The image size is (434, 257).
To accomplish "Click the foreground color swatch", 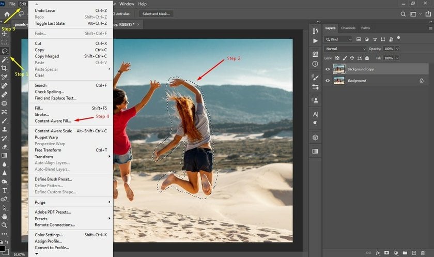I will [3, 248].
